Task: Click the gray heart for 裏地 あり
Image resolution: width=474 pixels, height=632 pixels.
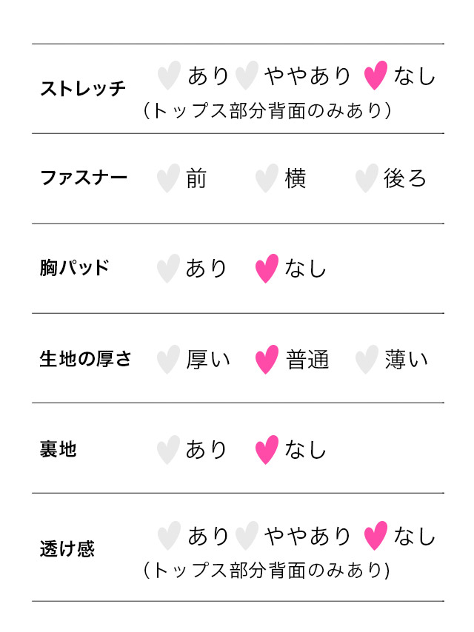Action: point(168,450)
